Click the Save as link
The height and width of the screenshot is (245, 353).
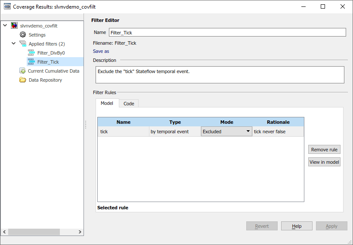click(x=101, y=51)
